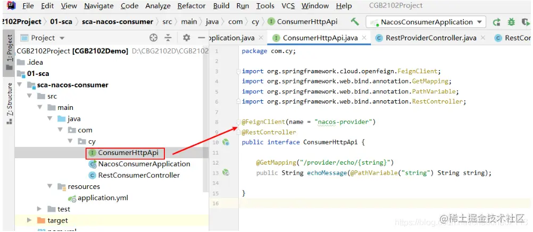Click the src breadcrumb
This screenshot has height=232, width=533.
[167, 22]
